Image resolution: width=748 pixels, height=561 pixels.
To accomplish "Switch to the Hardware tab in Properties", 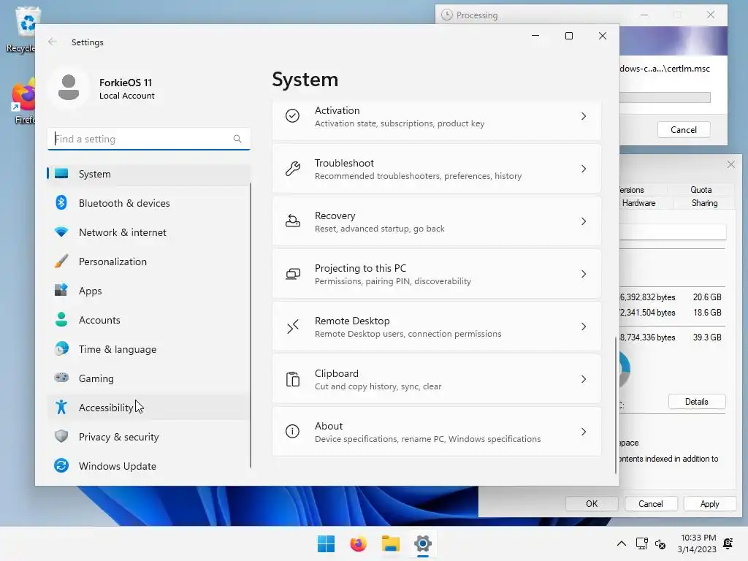I will click(x=639, y=203).
